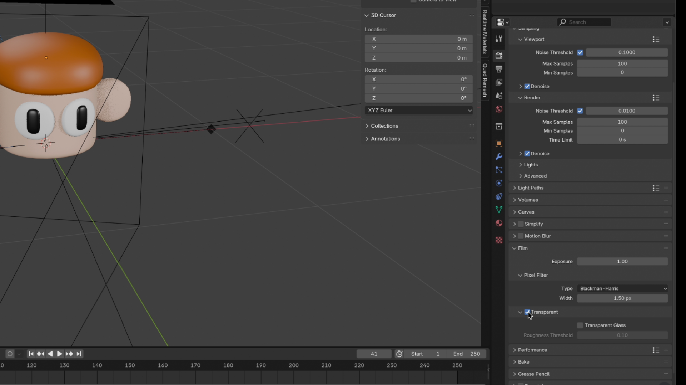
Task: Uncheck the Film Transparent checkbox
Action: [x=527, y=312]
